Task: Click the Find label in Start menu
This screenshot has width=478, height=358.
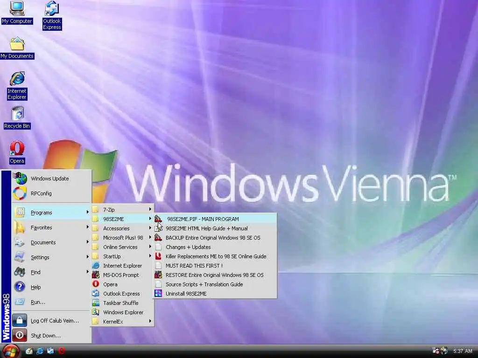Action: coord(35,272)
